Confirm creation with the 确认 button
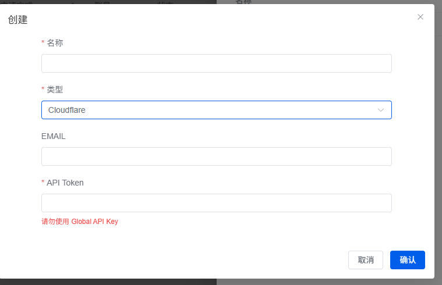The height and width of the screenshot is (285, 442). [x=408, y=260]
